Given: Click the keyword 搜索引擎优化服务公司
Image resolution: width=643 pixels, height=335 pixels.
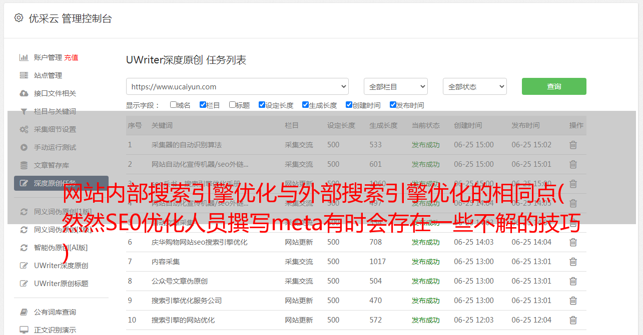Looking at the screenshot, I should point(187,301).
